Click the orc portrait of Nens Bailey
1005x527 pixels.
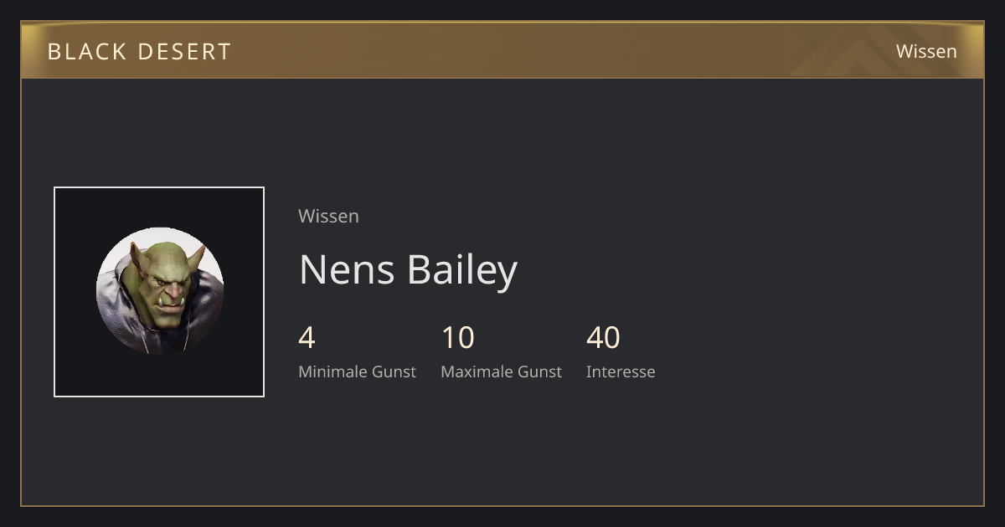point(160,291)
